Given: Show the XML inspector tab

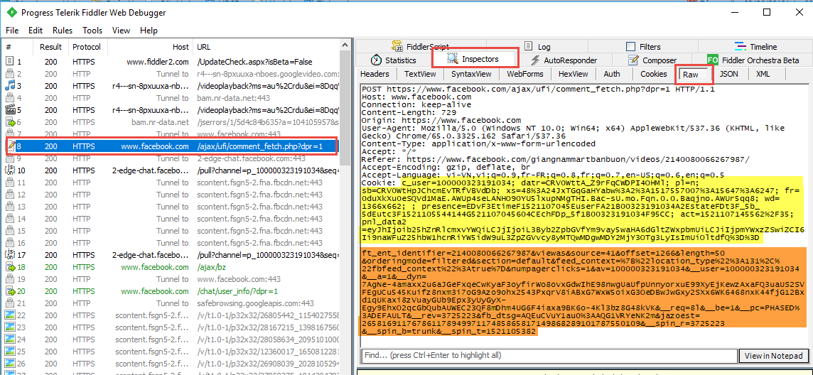Looking at the screenshot, I should pyautogui.click(x=762, y=74).
